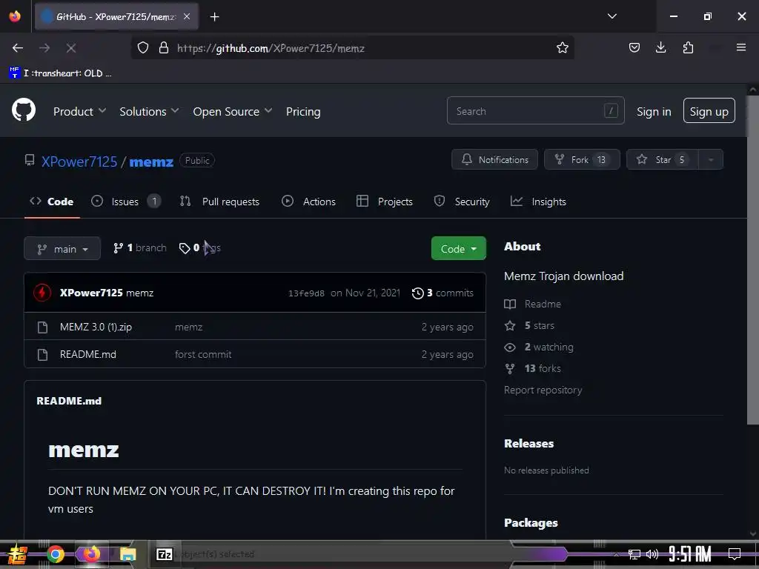The height and width of the screenshot is (569, 759).
Task: Click the Notifications bell button
Action: coord(494,159)
